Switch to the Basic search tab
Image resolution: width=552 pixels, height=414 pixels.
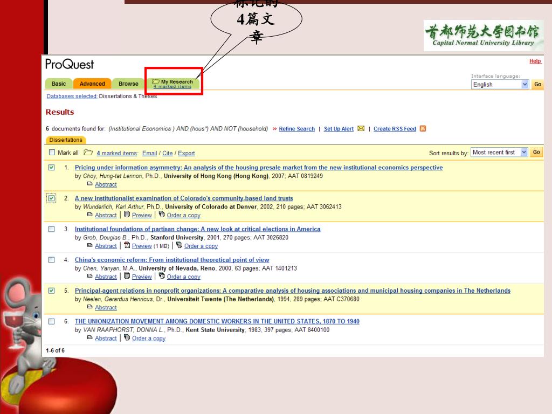[x=58, y=84]
